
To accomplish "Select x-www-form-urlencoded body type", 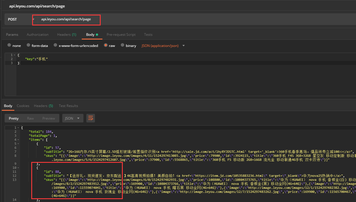I will (76, 45).
